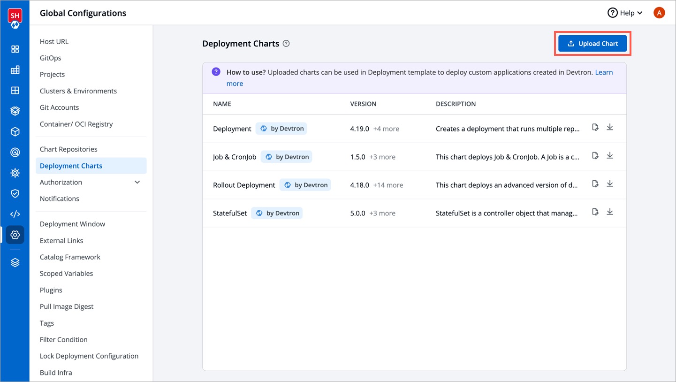Click the help question mark beside Deployment Charts

tap(286, 43)
